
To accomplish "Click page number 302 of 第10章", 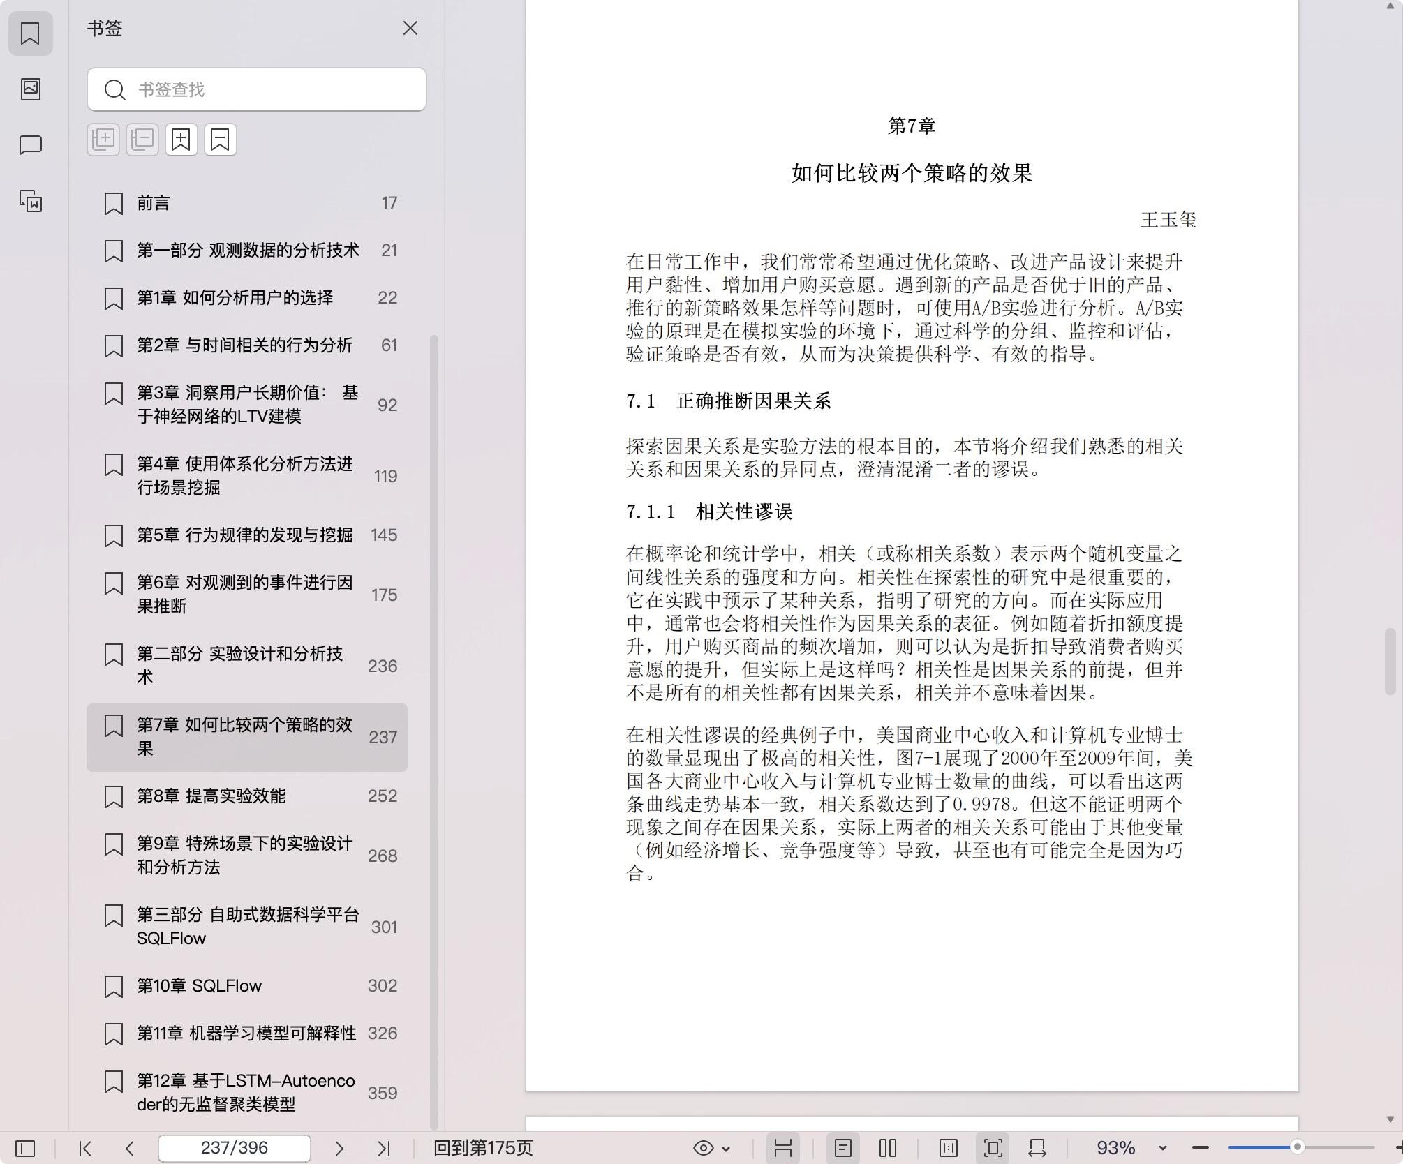I will point(383,985).
